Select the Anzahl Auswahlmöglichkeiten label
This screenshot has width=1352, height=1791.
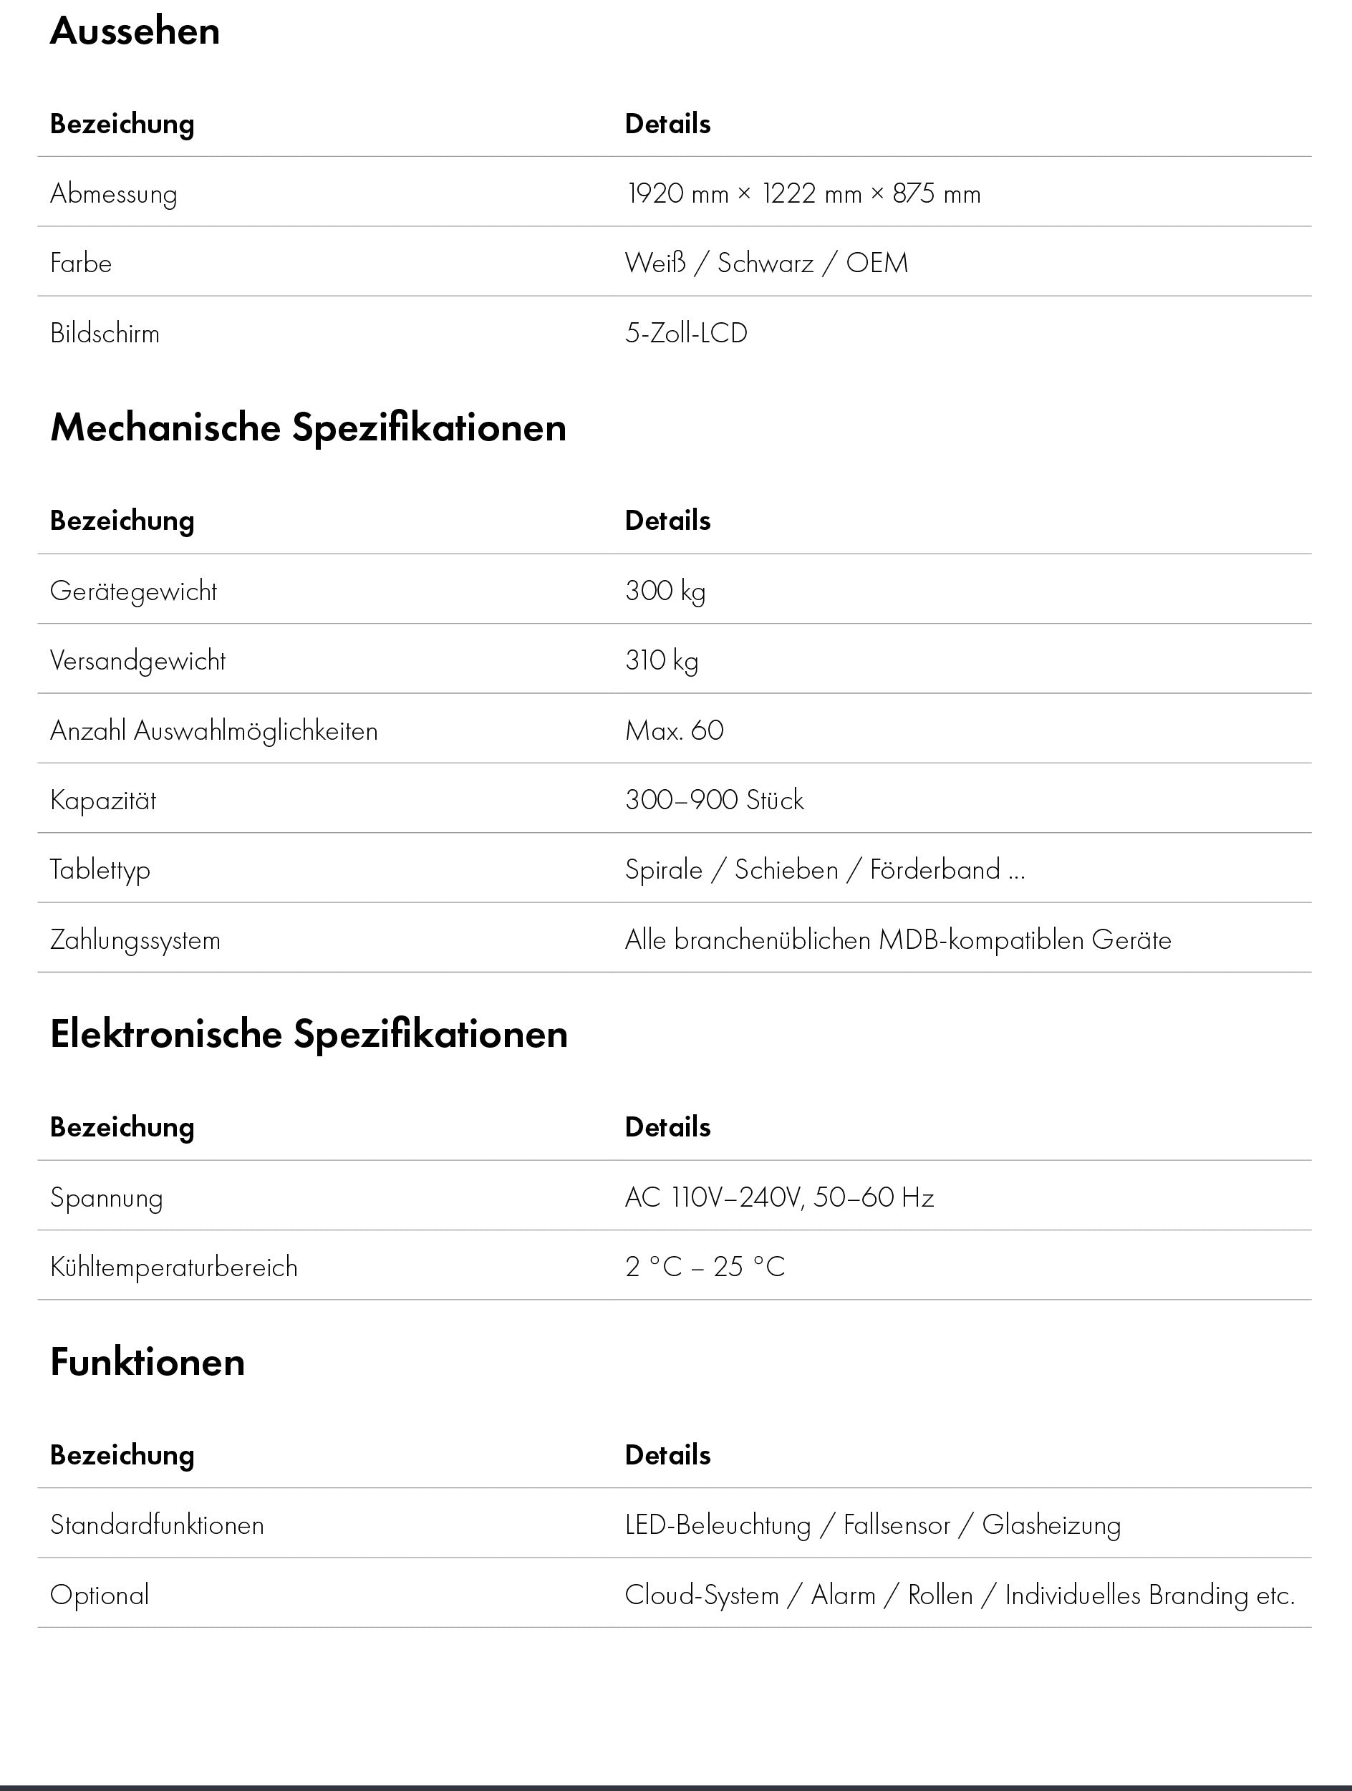[x=213, y=730]
